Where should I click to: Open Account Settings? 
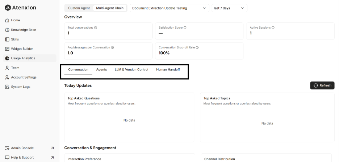(x=30, y=77)
